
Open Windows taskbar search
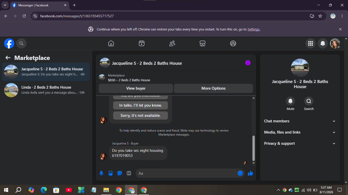(x=18, y=190)
